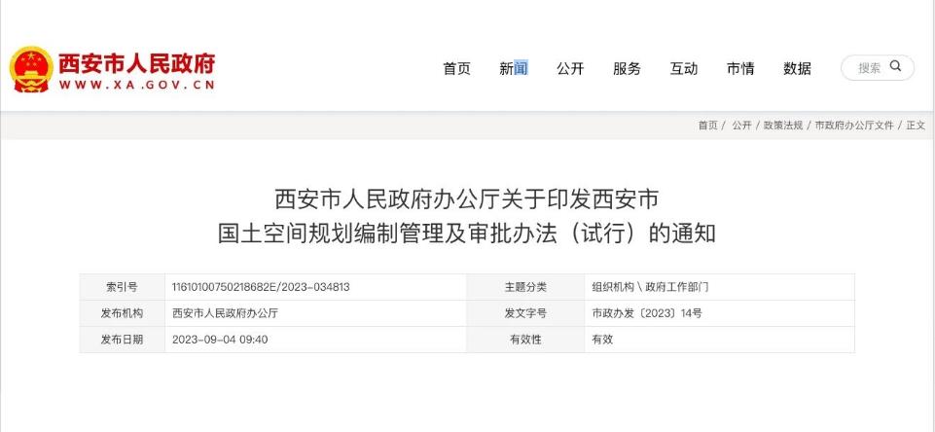The width and height of the screenshot is (935, 432).
Task: Click the 首页 breadcrumb link
Action: coord(707,126)
